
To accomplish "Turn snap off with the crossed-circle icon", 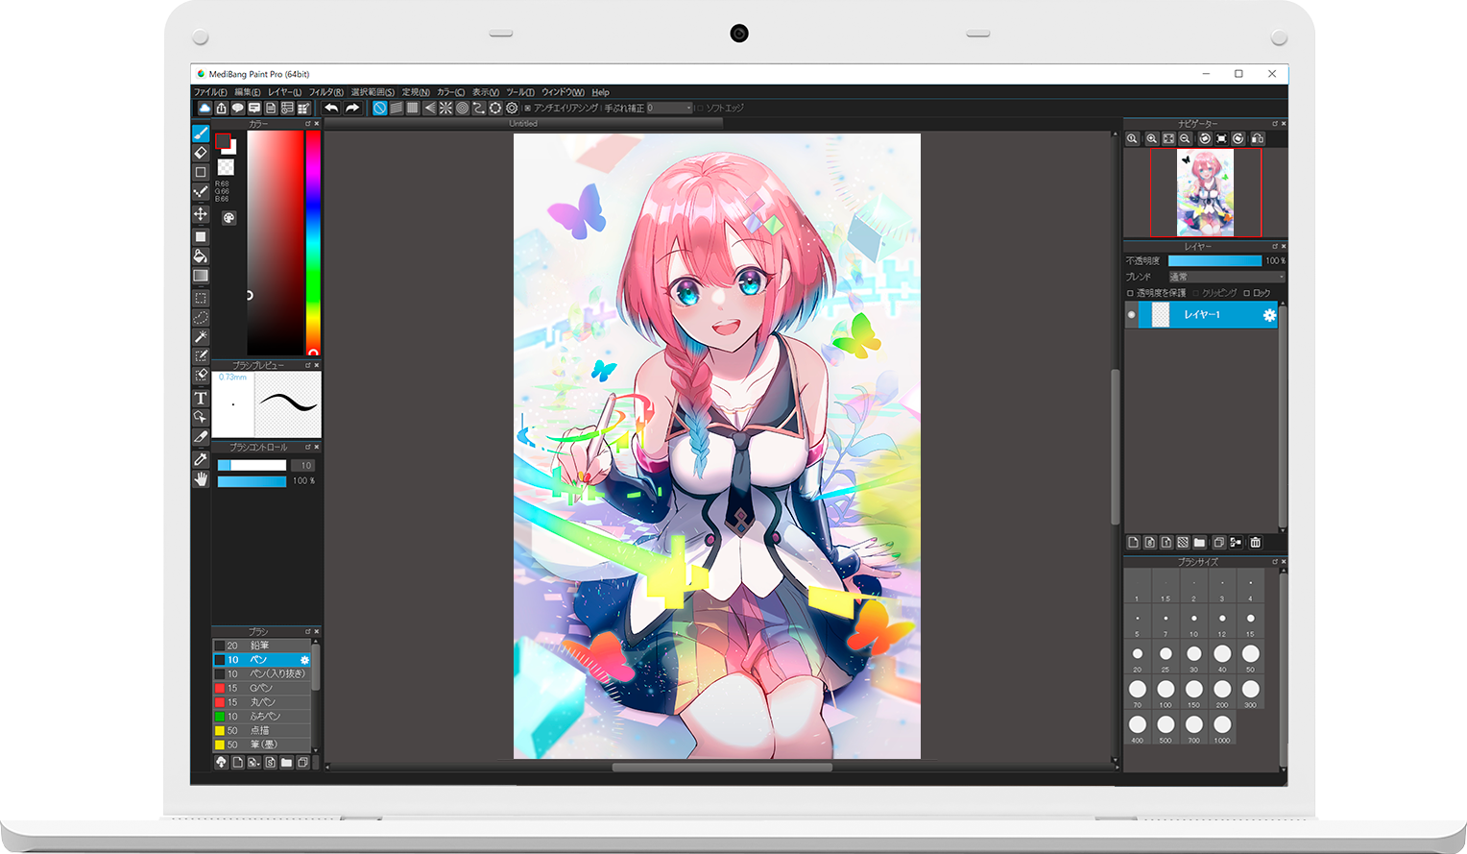I will [379, 108].
